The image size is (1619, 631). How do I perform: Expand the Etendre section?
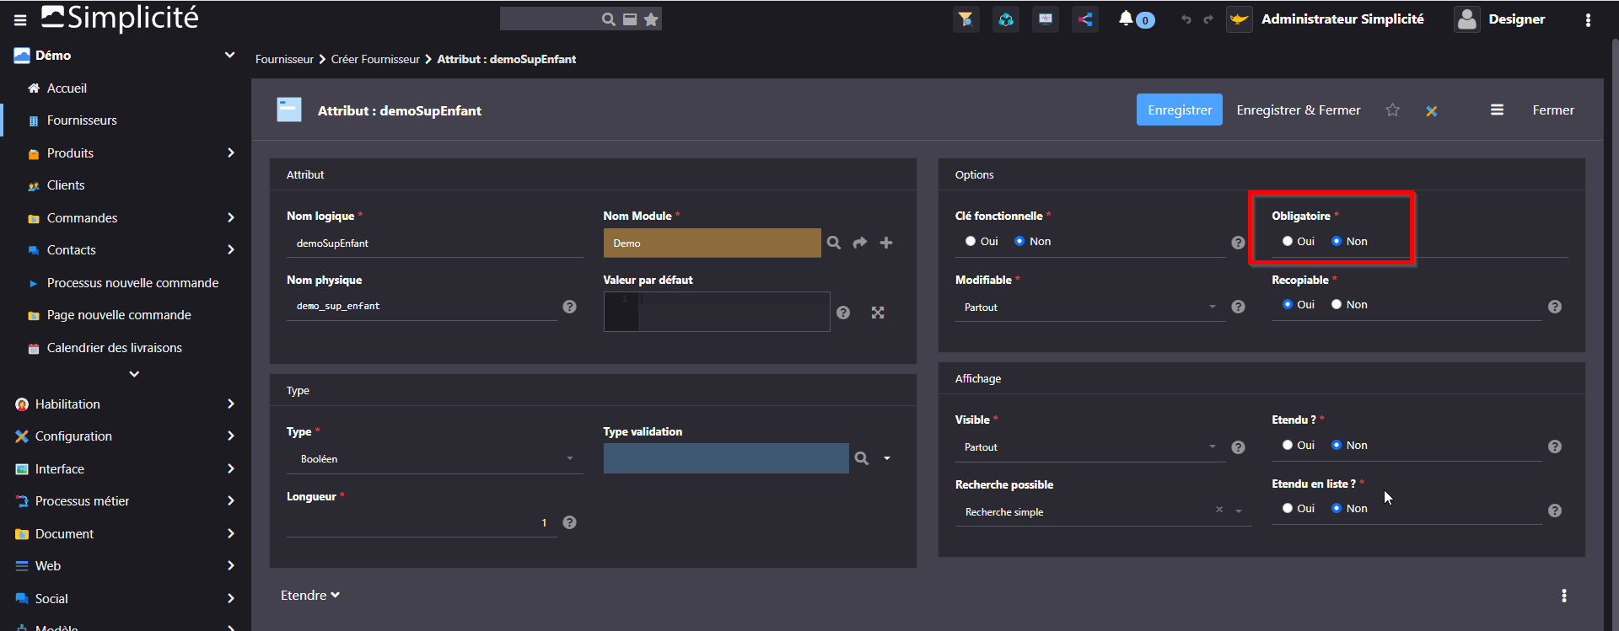(310, 596)
